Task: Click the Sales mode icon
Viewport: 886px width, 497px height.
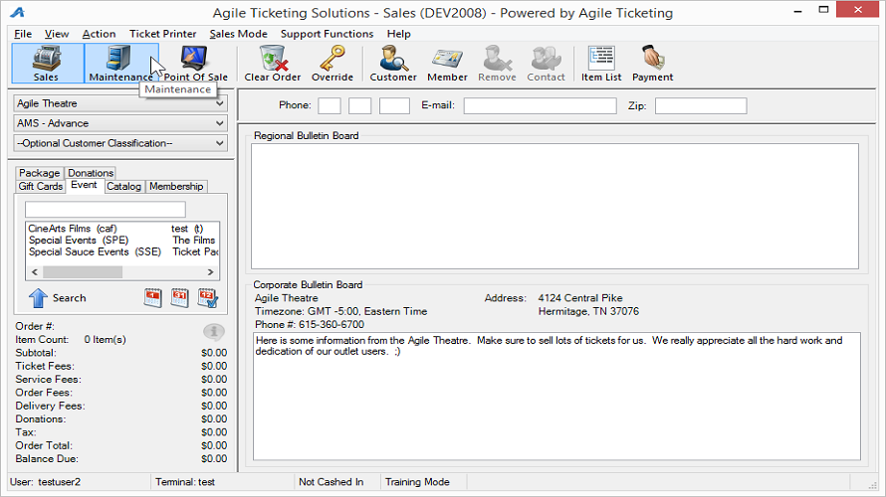Action: 46,63
